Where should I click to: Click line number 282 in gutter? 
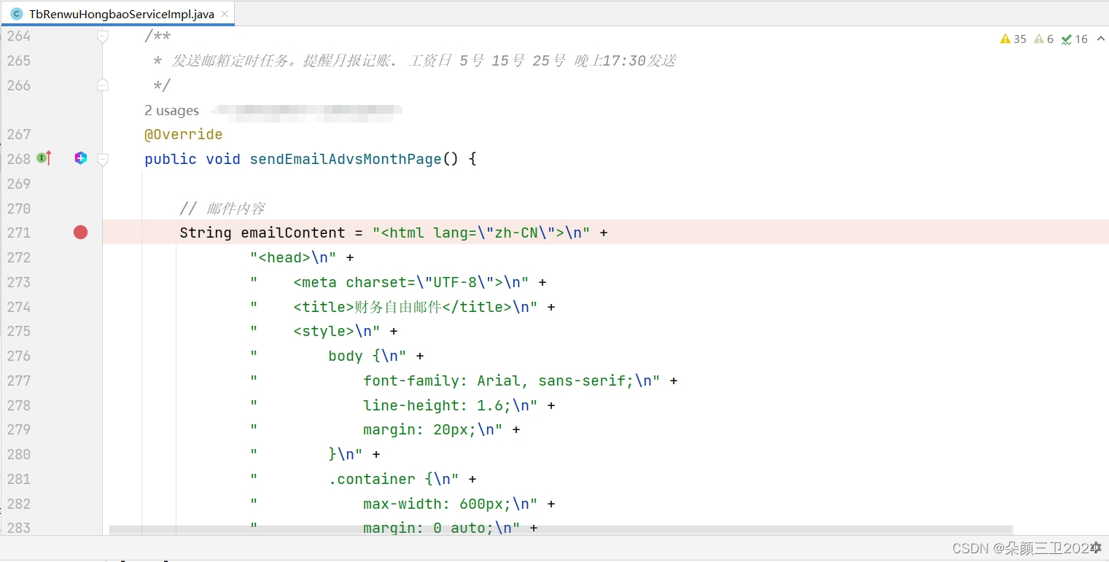pos(19,504)
